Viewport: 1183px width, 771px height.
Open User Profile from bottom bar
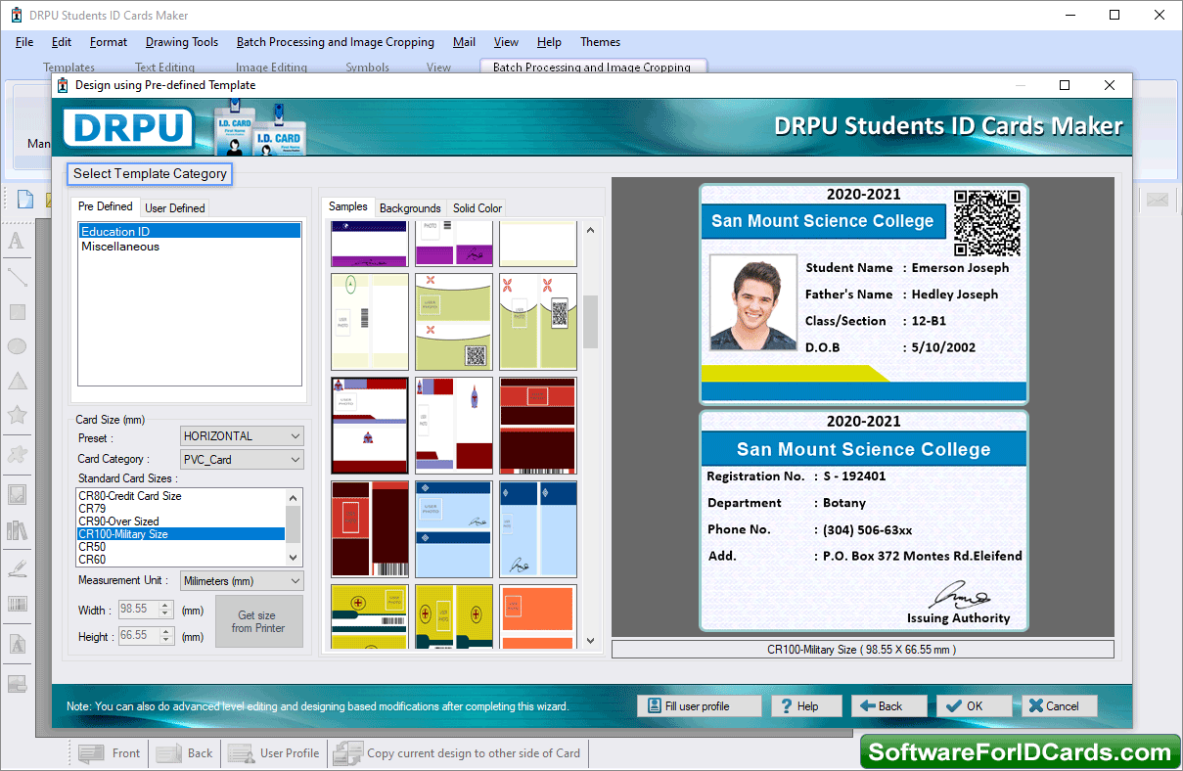coord(274,753)
